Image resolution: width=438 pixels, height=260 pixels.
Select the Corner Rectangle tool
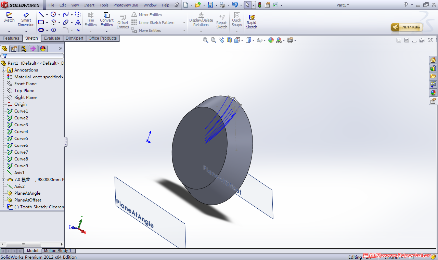[41, 22]
